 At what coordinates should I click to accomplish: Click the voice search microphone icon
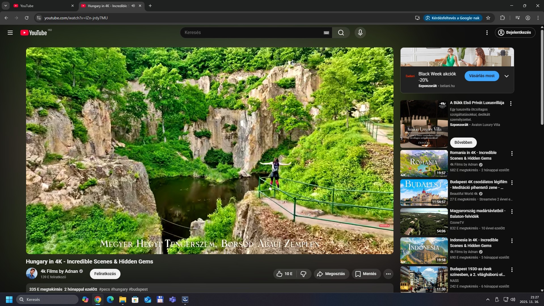360,33
